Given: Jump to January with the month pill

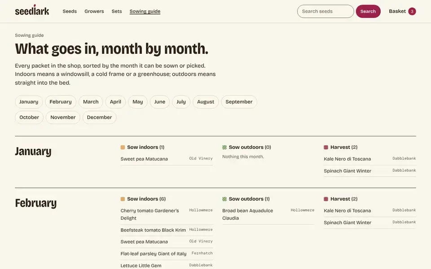Looking at the screenshot, I should [29, 102].
